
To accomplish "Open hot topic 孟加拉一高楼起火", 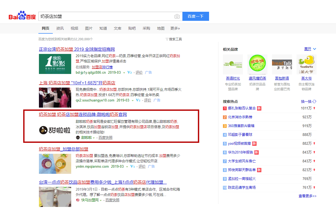I will [x=242, y=179].
